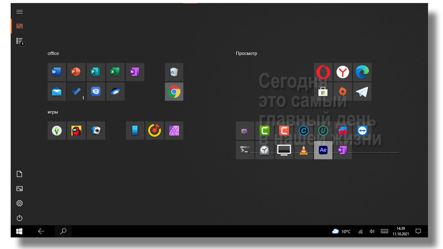Open OneNote tile beside After Effects
443x249 pixels.
(343, 150)
